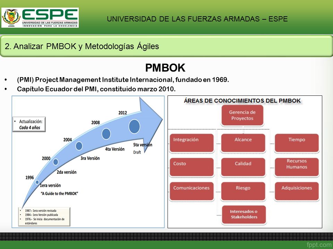Click the '2004' year label
This screenshot has height=249, width=333.
pos(68,140)
